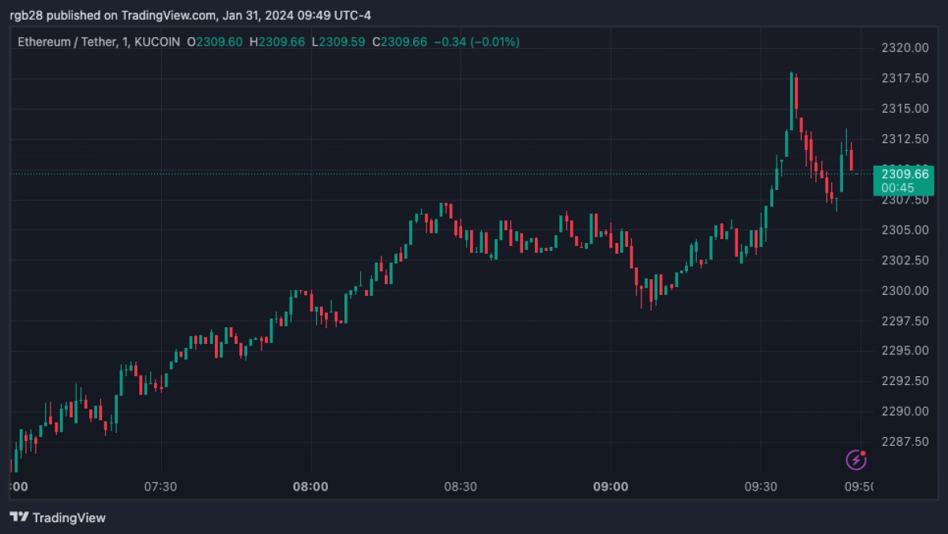Click the 2320.00 price scale label
This screenshot has width=948, height=534.
click(904, 48)
